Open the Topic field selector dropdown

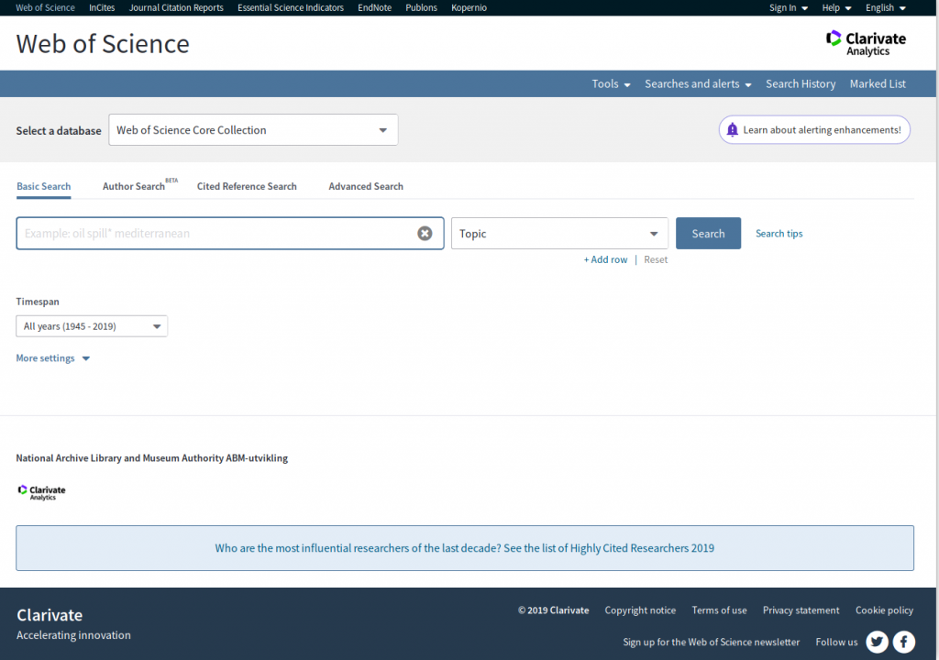point(559,234)
